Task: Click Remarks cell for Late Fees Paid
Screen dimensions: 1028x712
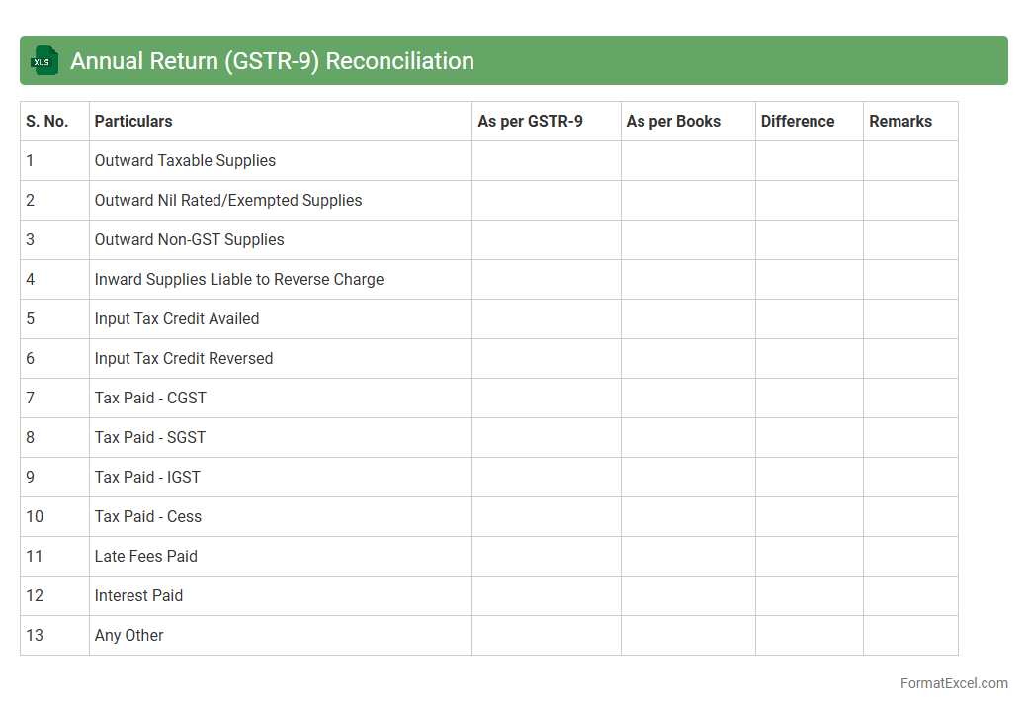Action: pyautogui.click(x=909, y=557)
